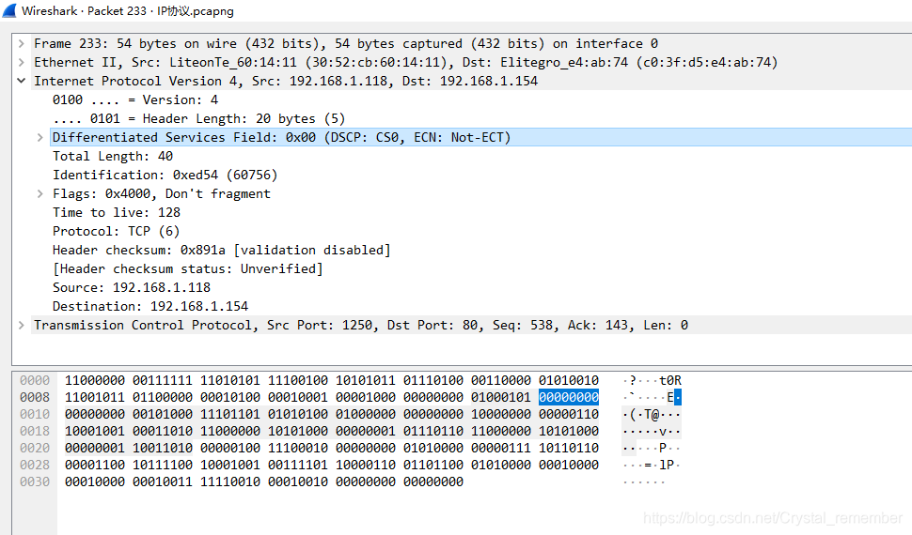Select the Header checksum: 0x891a field
912x535 pixels.
[222, 251]
